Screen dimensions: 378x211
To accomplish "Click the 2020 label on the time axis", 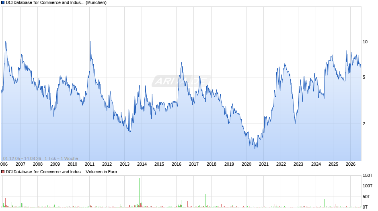I will 247,164.
